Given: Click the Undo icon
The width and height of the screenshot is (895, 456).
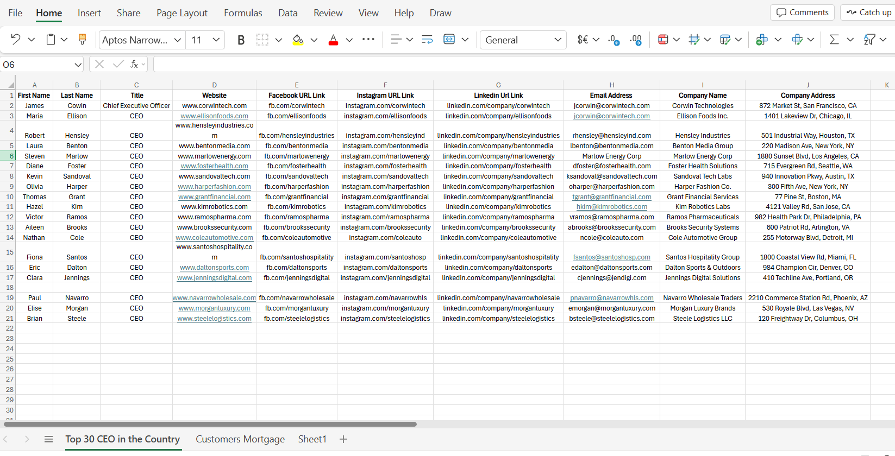Looking at the screenshot, I should point(15,40).
